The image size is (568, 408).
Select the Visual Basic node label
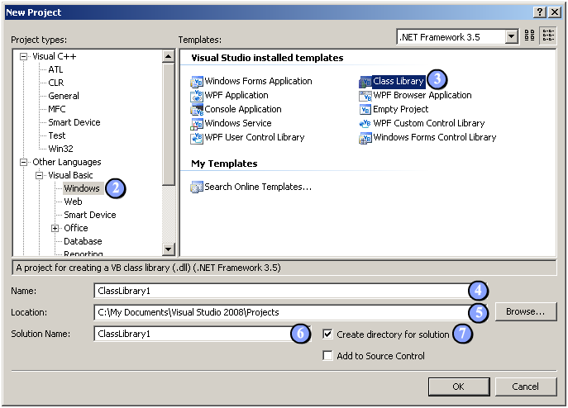(x=70, y=175)
